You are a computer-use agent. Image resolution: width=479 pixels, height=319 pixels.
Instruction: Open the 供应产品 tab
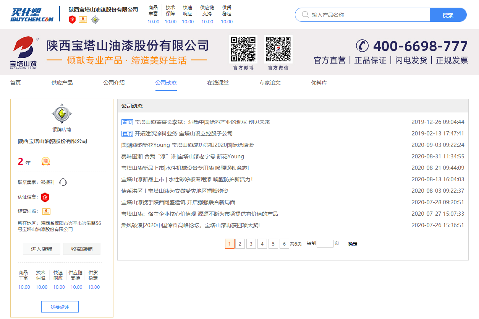click(x=62, y=83)
